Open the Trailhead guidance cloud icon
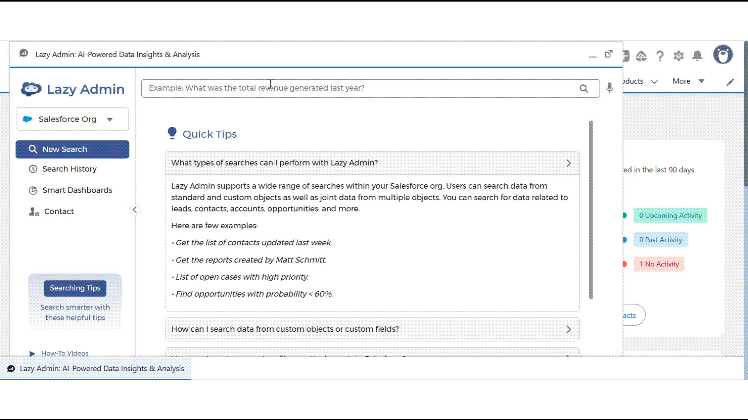Screen dimensions: 748x420 (x=641, y=56)
